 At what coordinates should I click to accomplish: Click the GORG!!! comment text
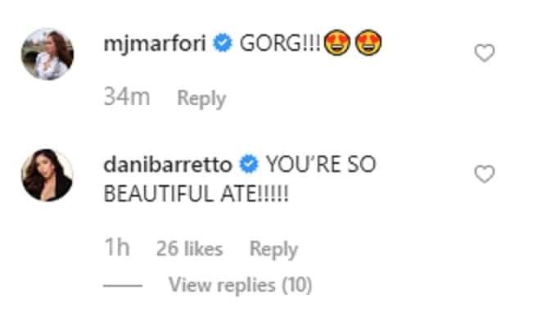[x=280, y=43]
